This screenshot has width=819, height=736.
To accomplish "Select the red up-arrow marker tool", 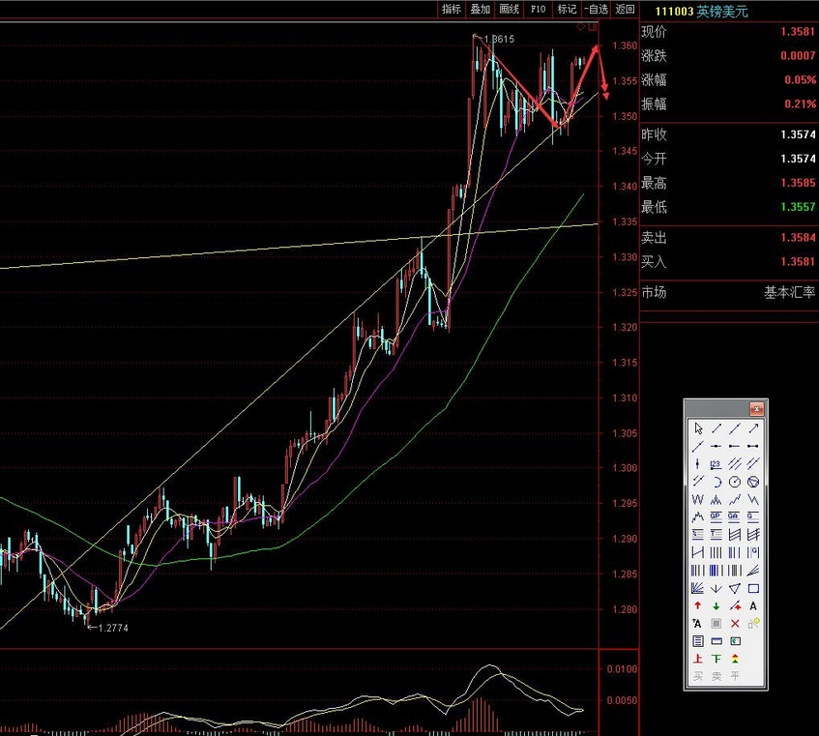I will click(x=697, y=605).
